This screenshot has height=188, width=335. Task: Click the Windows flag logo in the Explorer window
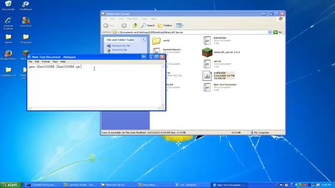281,19
